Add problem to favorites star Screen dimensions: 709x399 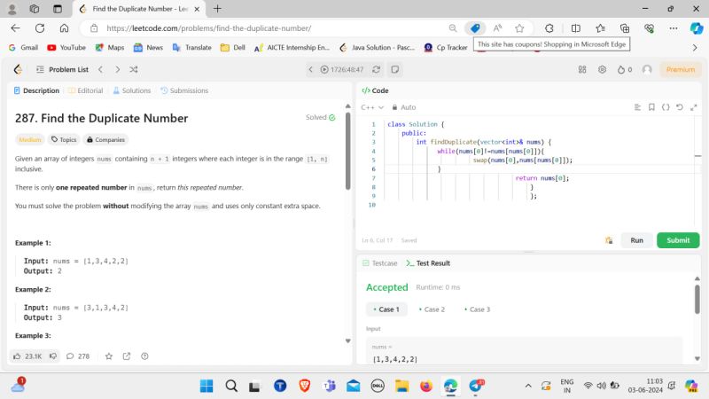(108, 356)
